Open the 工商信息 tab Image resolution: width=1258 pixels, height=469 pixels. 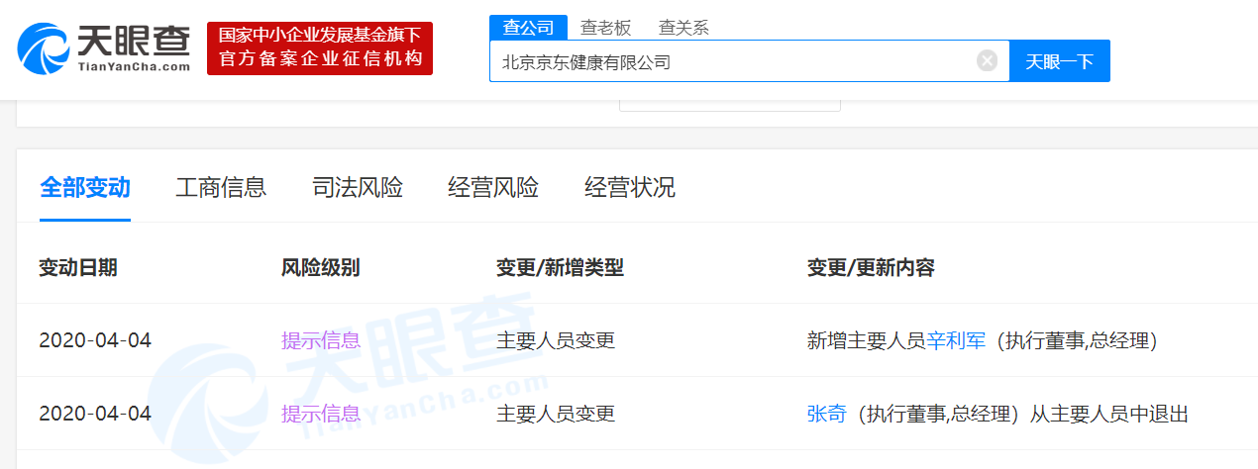click(x=221, y=188)
